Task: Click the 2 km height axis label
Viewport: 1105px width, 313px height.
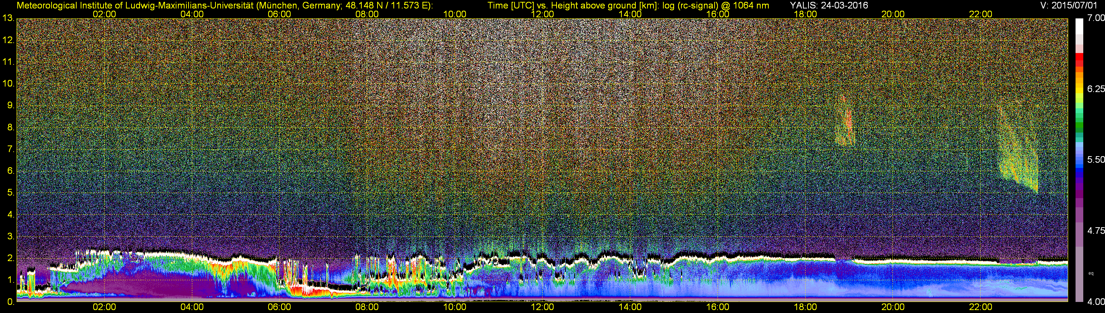Action: 10,258
